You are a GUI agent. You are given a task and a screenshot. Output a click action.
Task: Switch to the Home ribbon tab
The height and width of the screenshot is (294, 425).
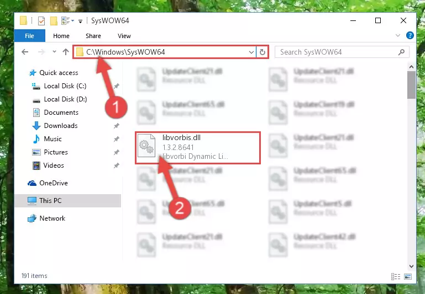point(61,36)
